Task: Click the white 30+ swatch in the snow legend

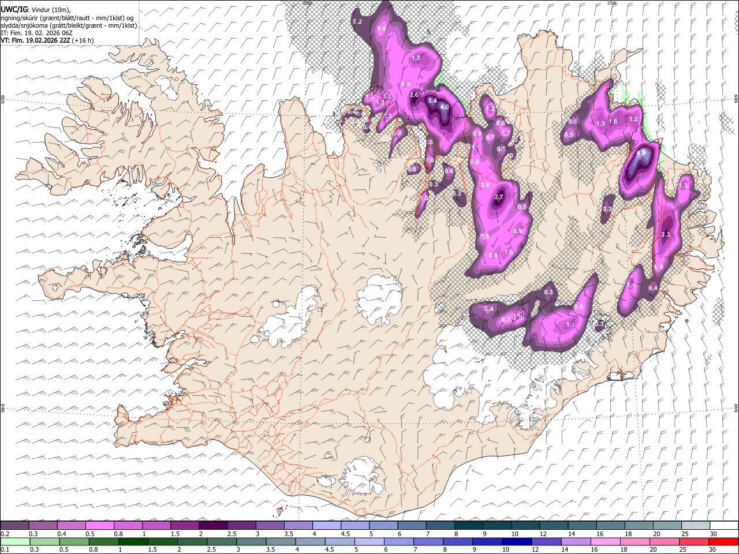Action: (x=723, y=525)
